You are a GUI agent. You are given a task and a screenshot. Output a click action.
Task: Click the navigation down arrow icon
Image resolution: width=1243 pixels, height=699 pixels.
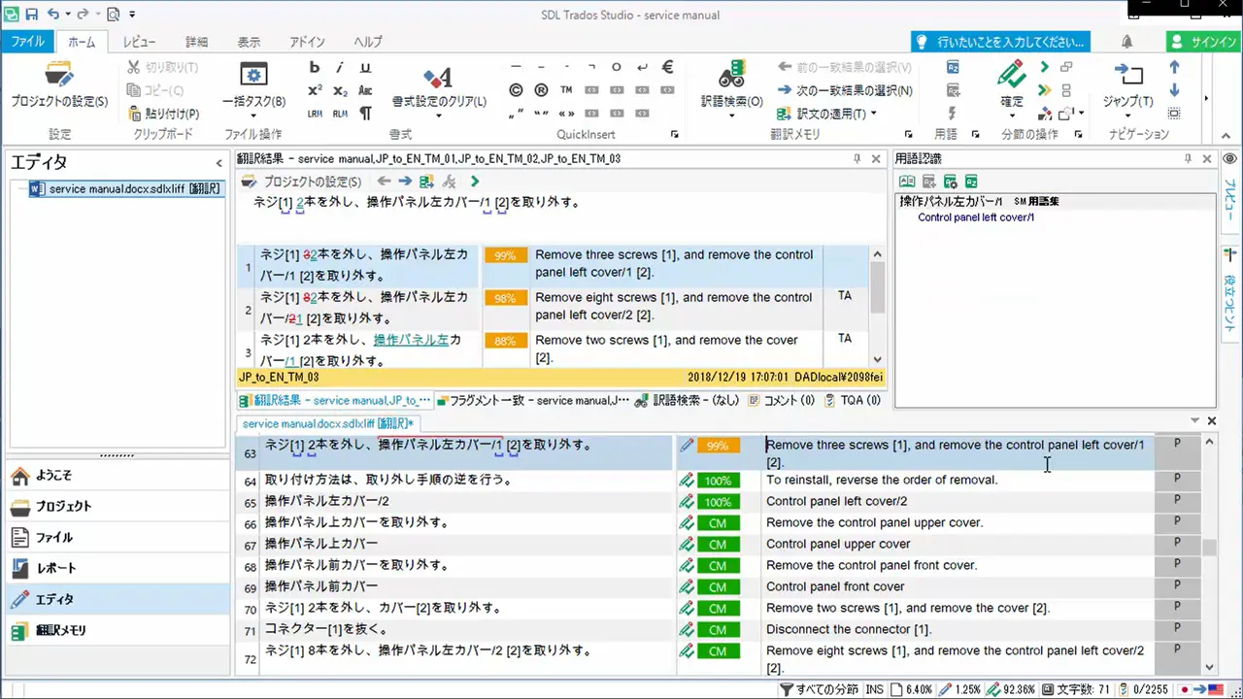(1174, 90)
